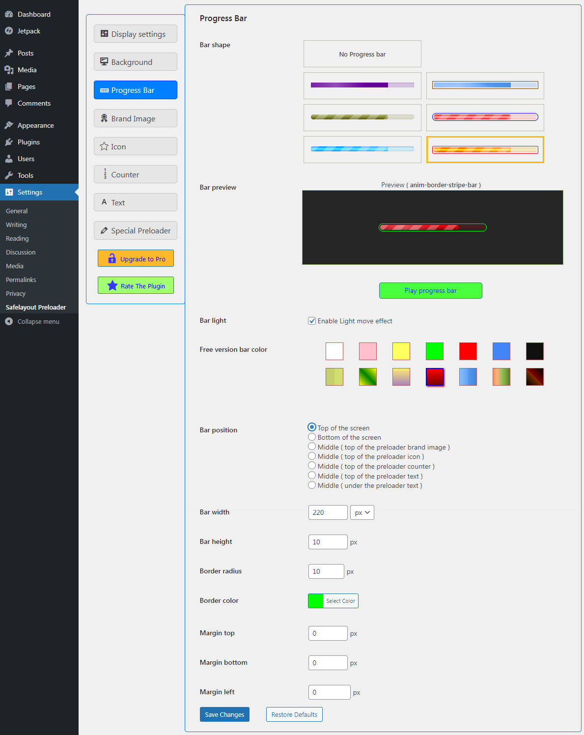Select the purple progress bar shape
The height and width of the screenshot is (735, 584).
point(362,85)
